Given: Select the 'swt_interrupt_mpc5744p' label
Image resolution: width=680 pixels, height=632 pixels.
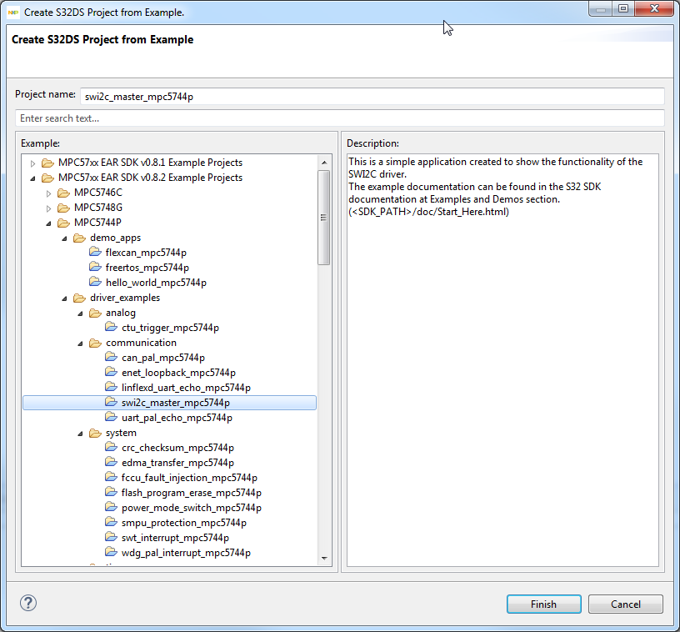Looking at the screenshot, I should point(175,538).
